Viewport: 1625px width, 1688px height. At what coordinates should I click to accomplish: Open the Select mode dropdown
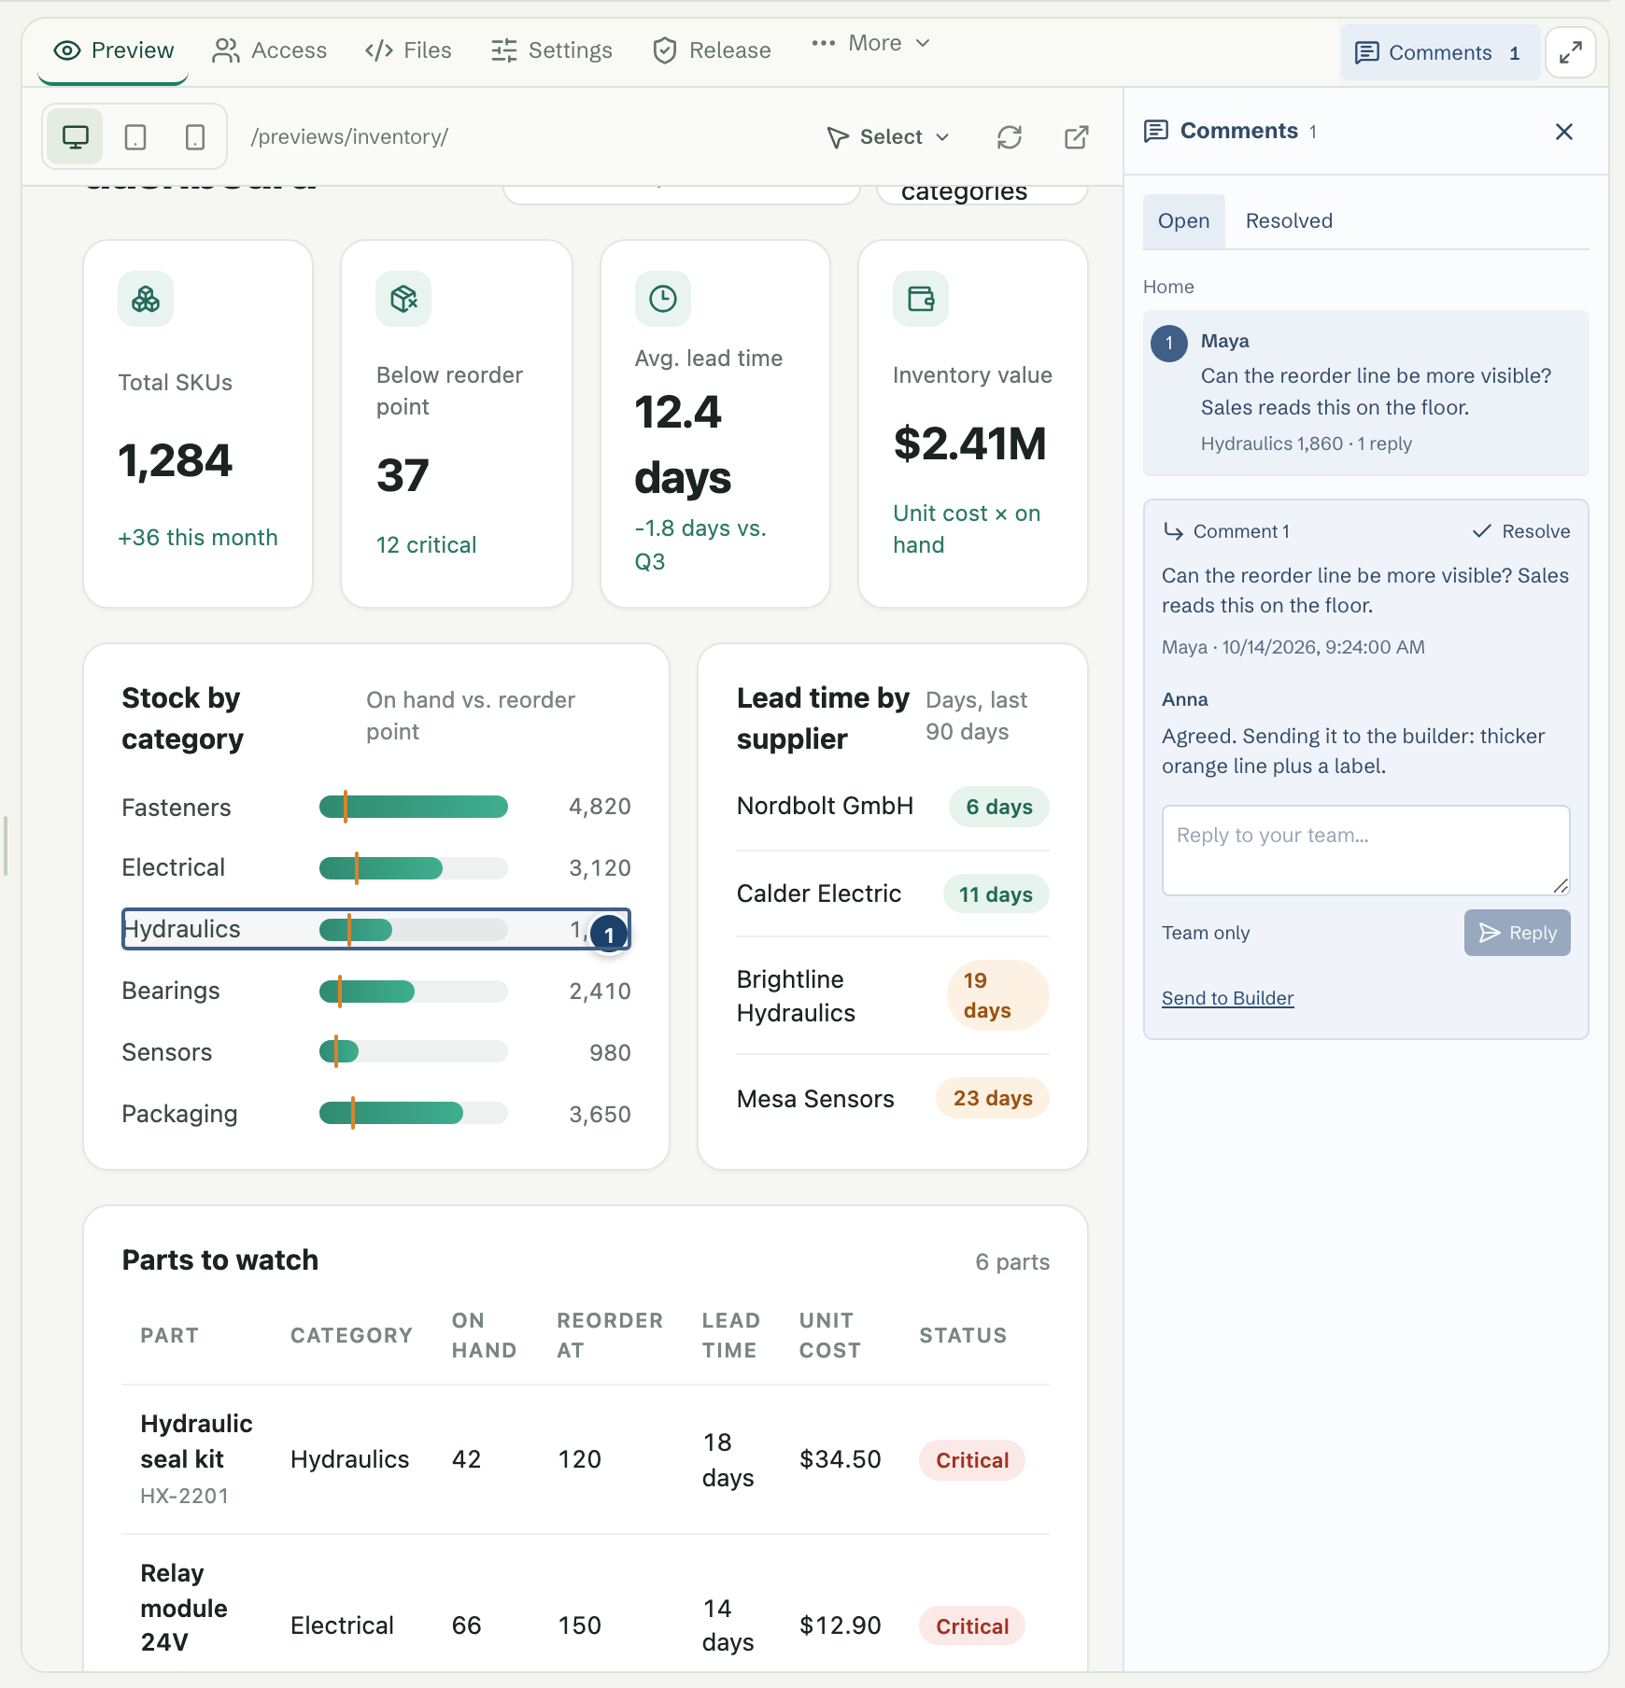coord(888,137)
